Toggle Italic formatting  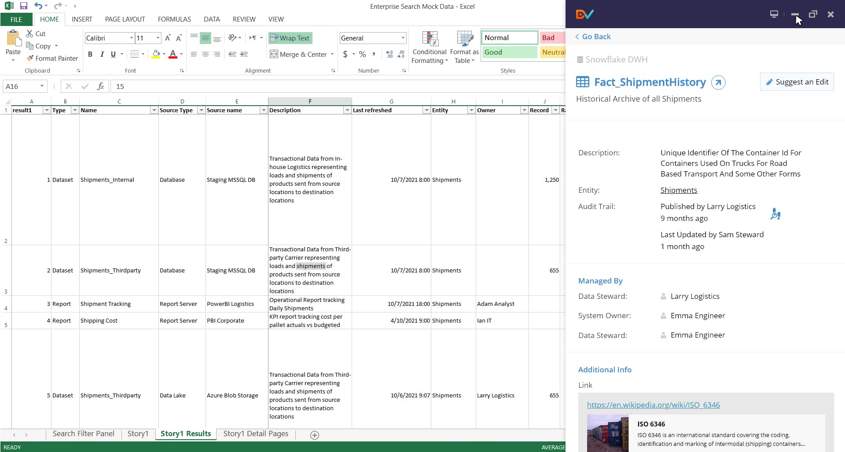[102, 54]
